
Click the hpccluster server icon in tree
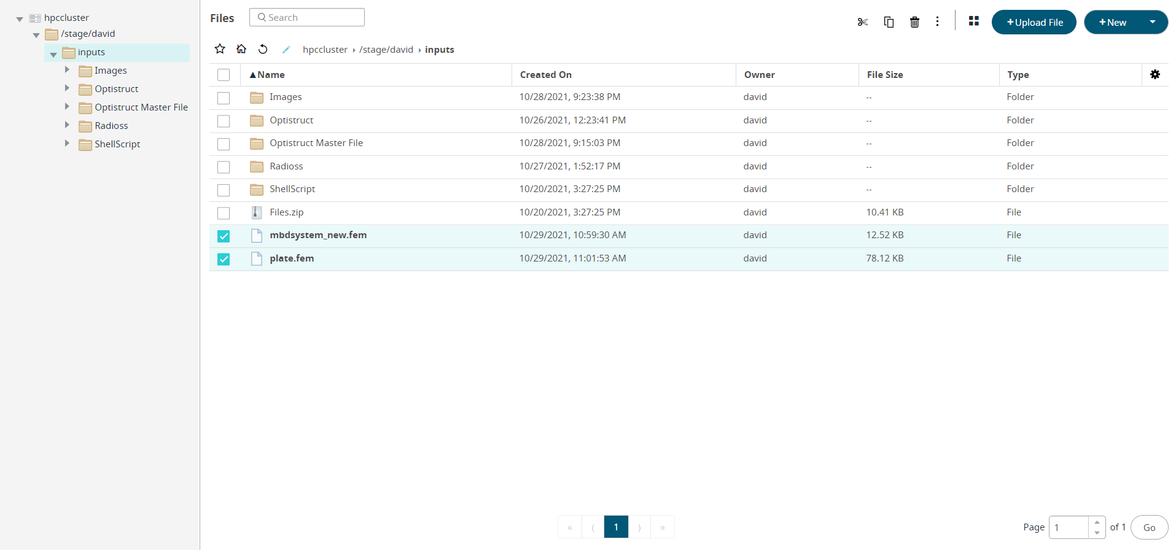(x=35, y=18)
